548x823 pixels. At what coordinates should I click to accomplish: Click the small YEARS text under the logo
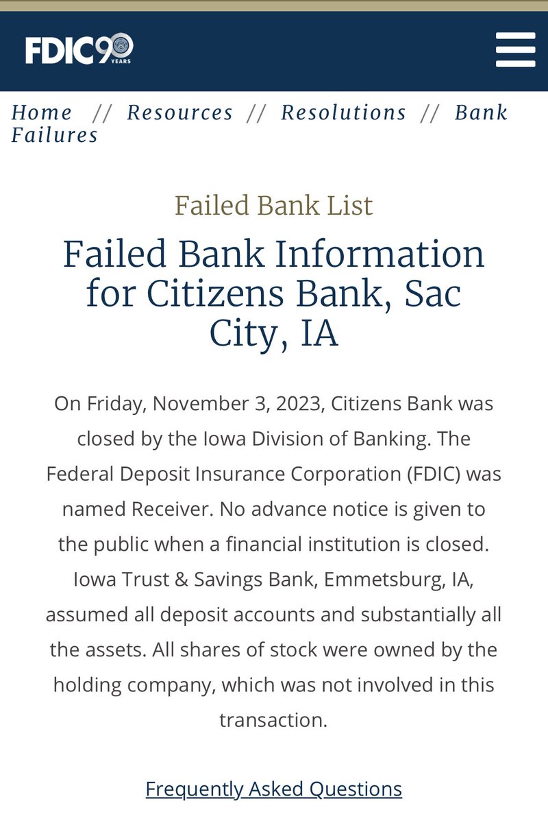click(x=121, y=61)
